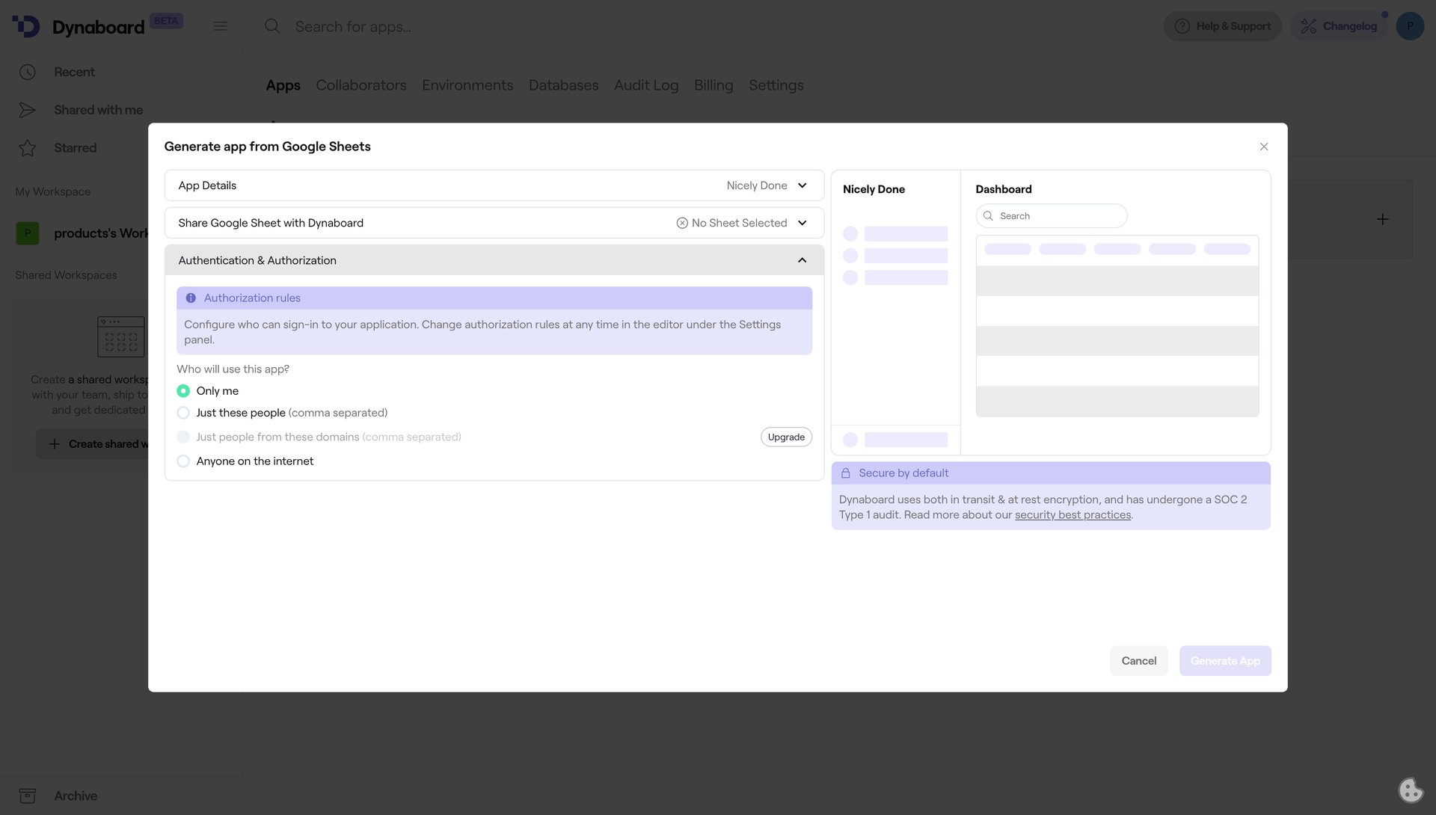Viewport: 1436px width, 815px height.
Task: Switch to the Collaborators tab
Action: 361,85
